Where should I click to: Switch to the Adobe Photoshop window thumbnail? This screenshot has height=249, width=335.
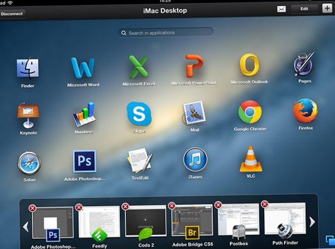53,223
